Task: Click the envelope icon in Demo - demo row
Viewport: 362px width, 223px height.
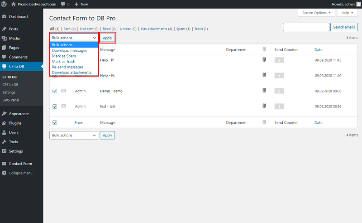Action: pyautogui.click(x=63, y=91)
